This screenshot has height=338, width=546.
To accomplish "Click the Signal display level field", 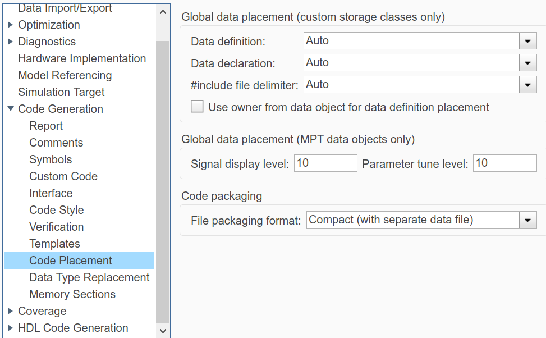I will click(x=325, y=163).
